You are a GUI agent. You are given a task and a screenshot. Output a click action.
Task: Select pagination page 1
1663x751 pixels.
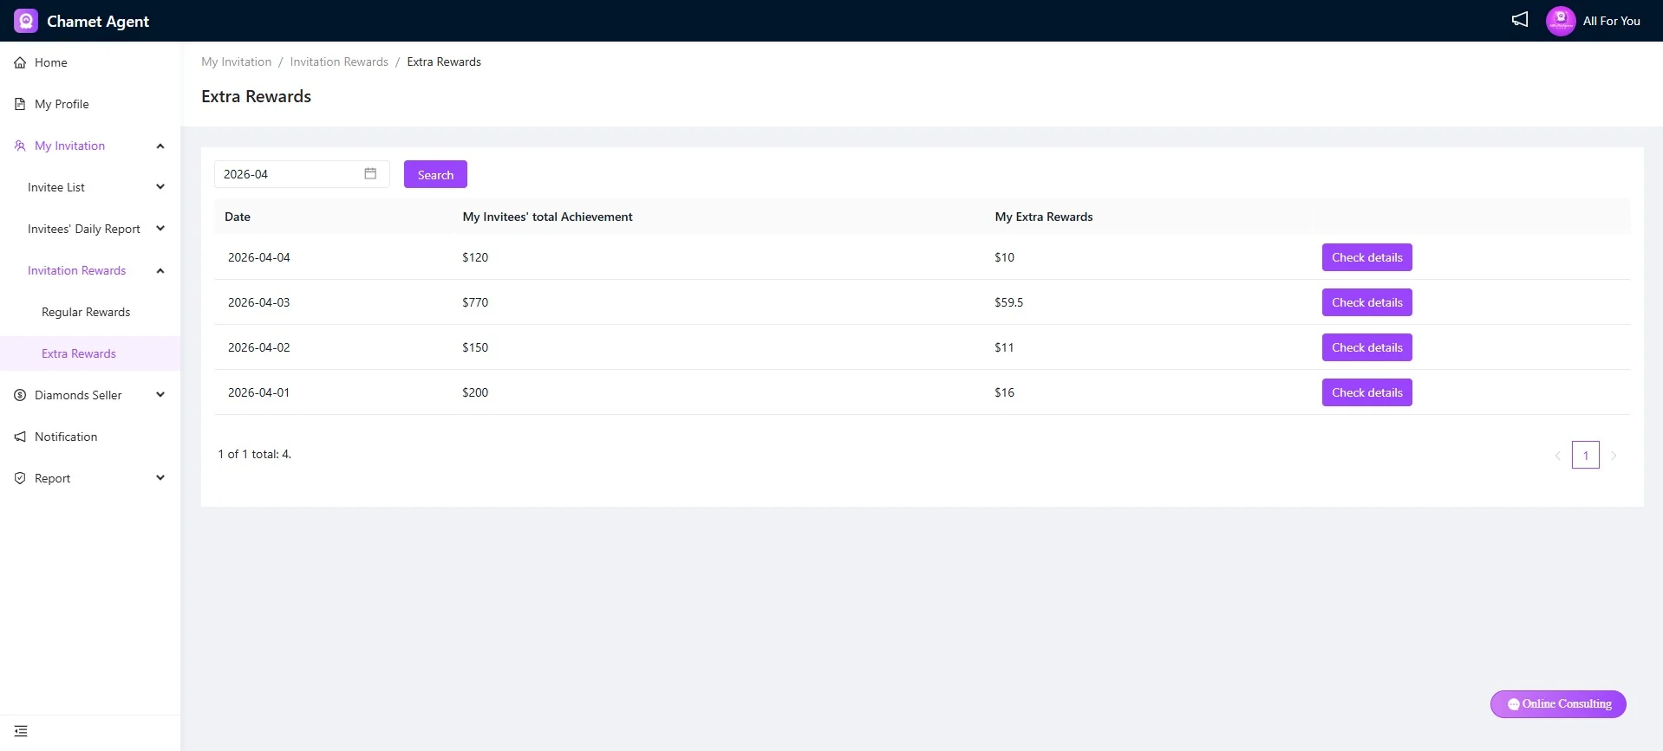1585,455
